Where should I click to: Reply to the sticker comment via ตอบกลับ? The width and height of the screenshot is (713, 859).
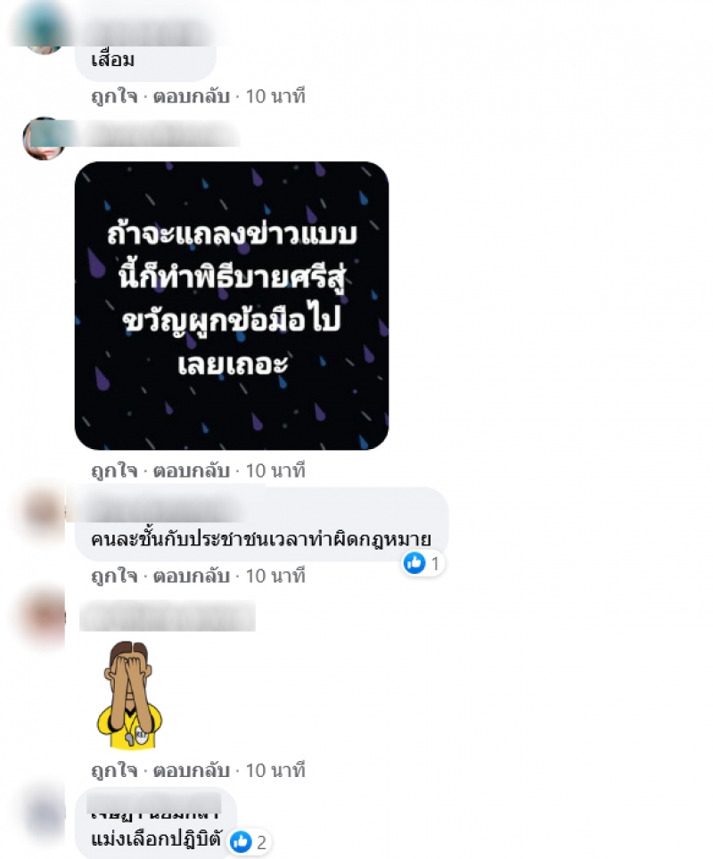(x=192, y=770)
